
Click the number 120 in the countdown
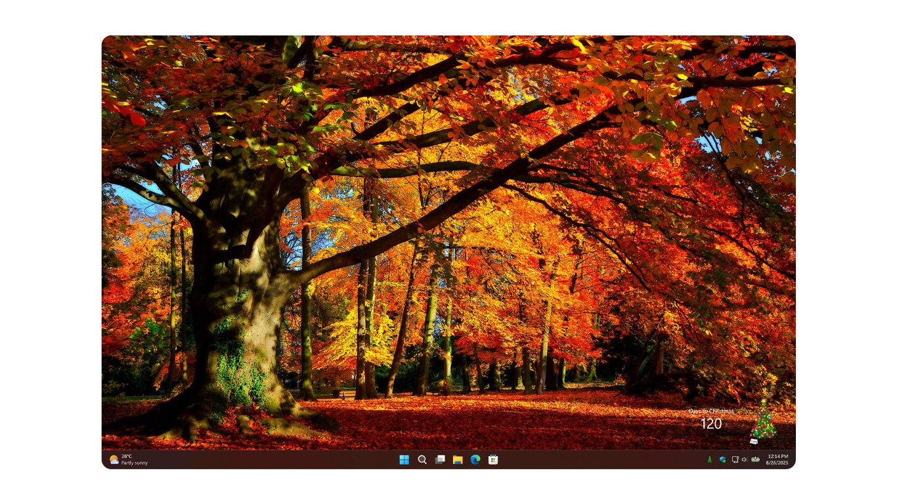click(x=712, y=425)
